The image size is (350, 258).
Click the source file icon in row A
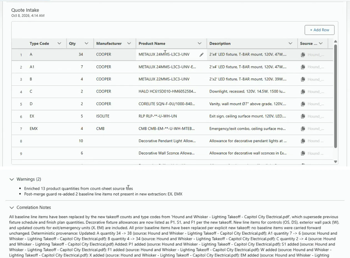tap(303, 55)
